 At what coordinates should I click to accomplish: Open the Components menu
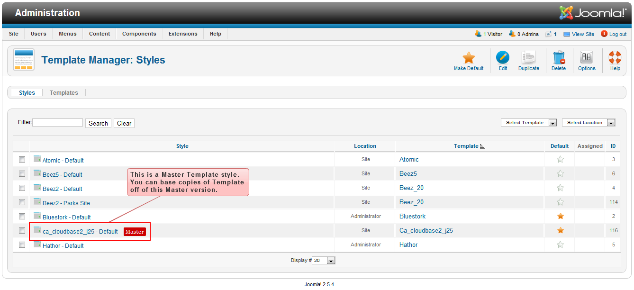[139, 34]
